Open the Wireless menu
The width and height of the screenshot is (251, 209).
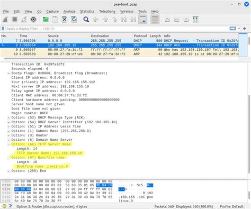coord(127,12)
